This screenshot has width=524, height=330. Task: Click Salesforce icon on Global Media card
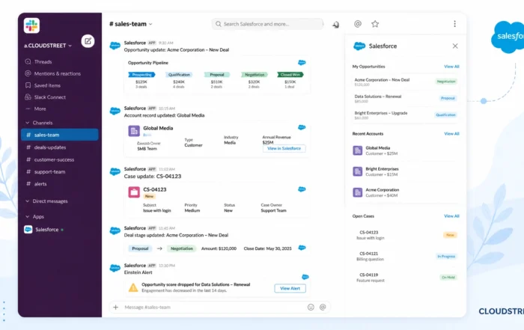[302, 127]
